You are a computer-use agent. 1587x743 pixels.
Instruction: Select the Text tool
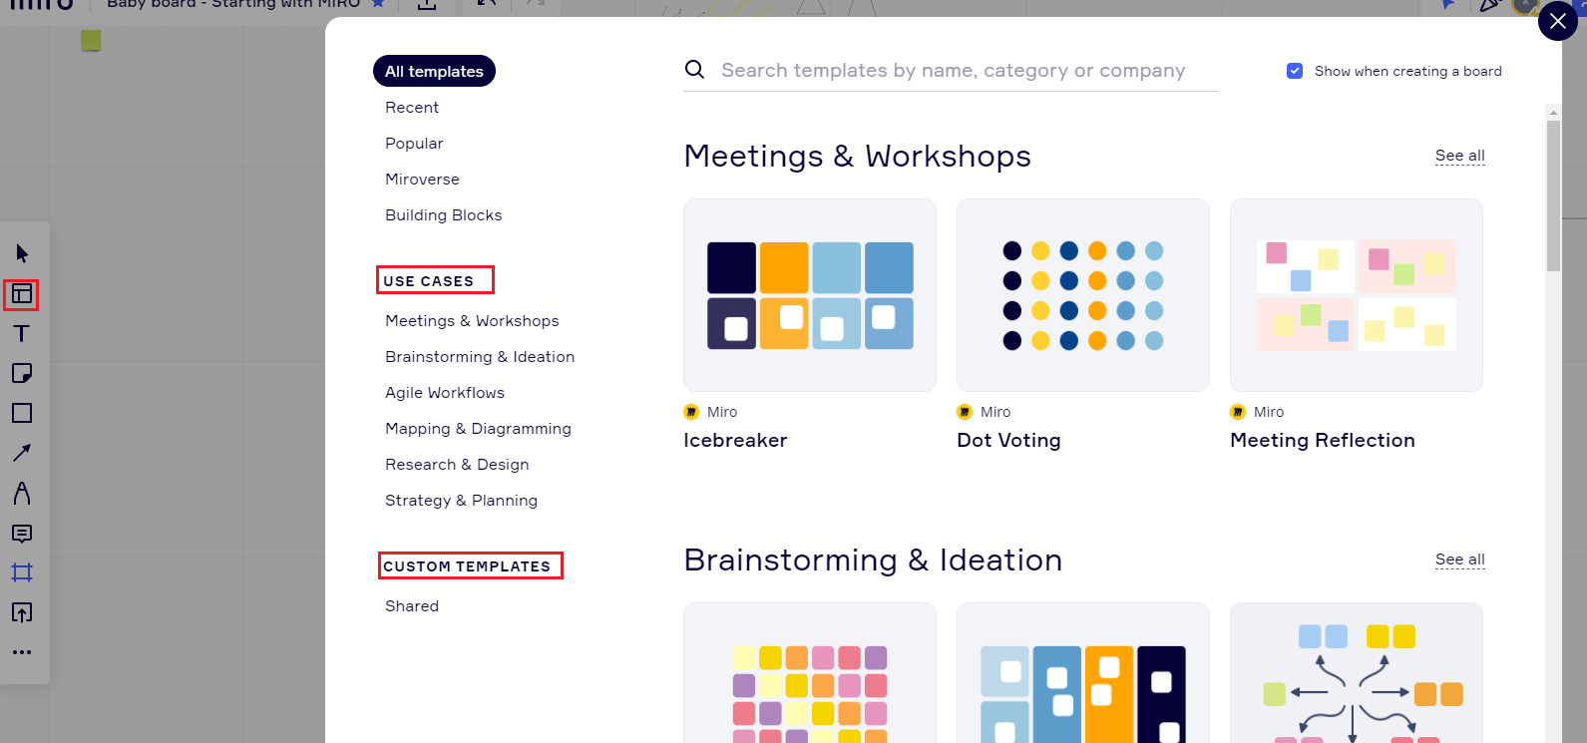coord(21,333)
